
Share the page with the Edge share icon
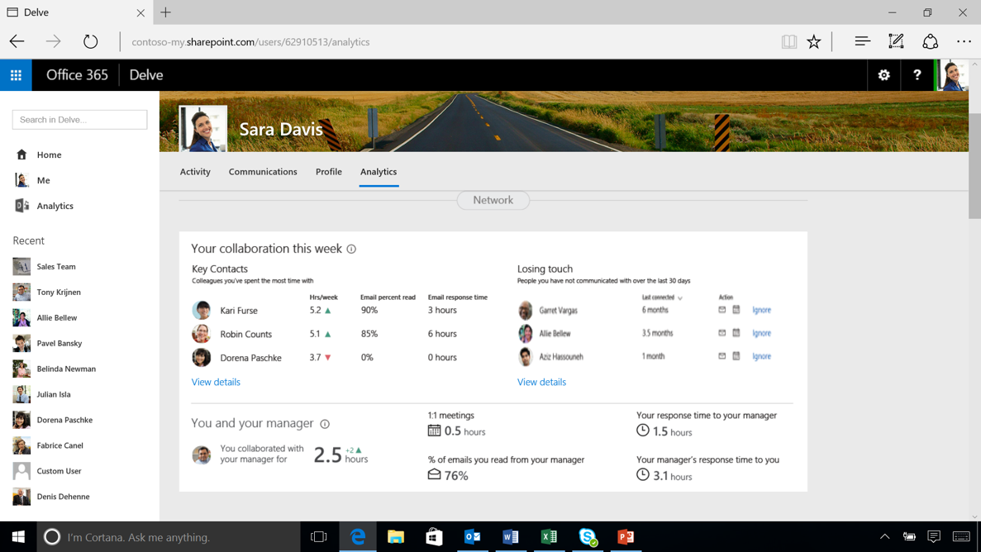[x=930, y=40]
